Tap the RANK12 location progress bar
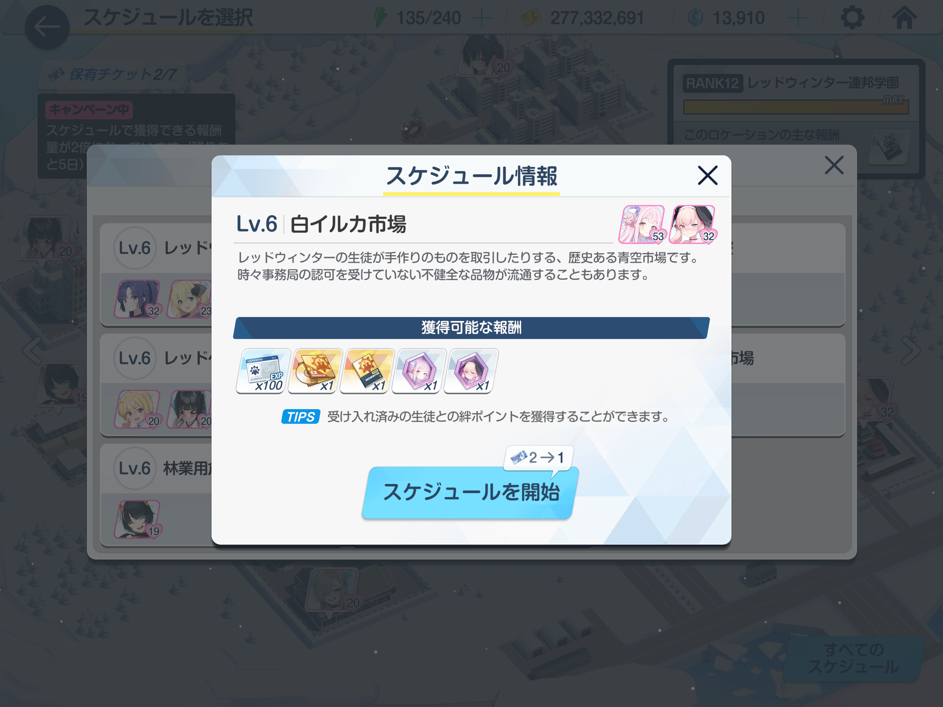The image size is (943, 707). [796, 107]
